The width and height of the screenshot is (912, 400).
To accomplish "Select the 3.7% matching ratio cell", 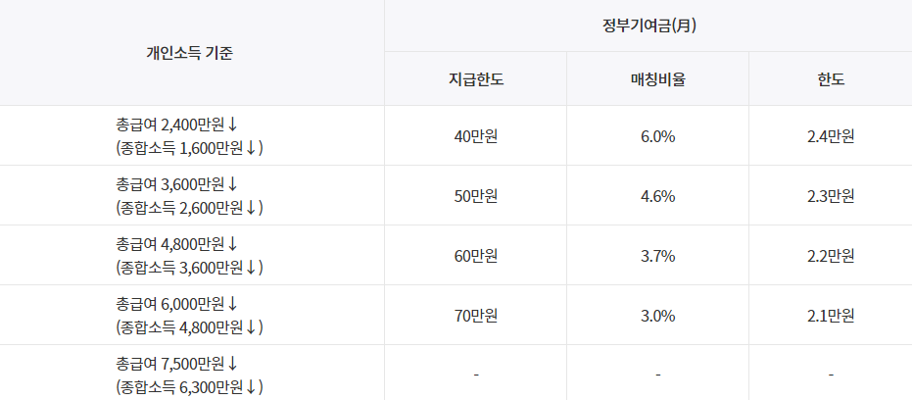I will click(658, 256).
